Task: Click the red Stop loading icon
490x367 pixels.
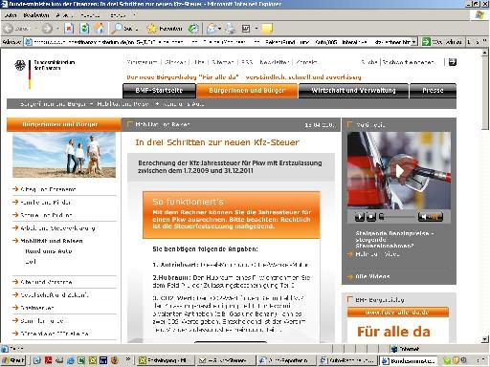Action: coord(69,29)
